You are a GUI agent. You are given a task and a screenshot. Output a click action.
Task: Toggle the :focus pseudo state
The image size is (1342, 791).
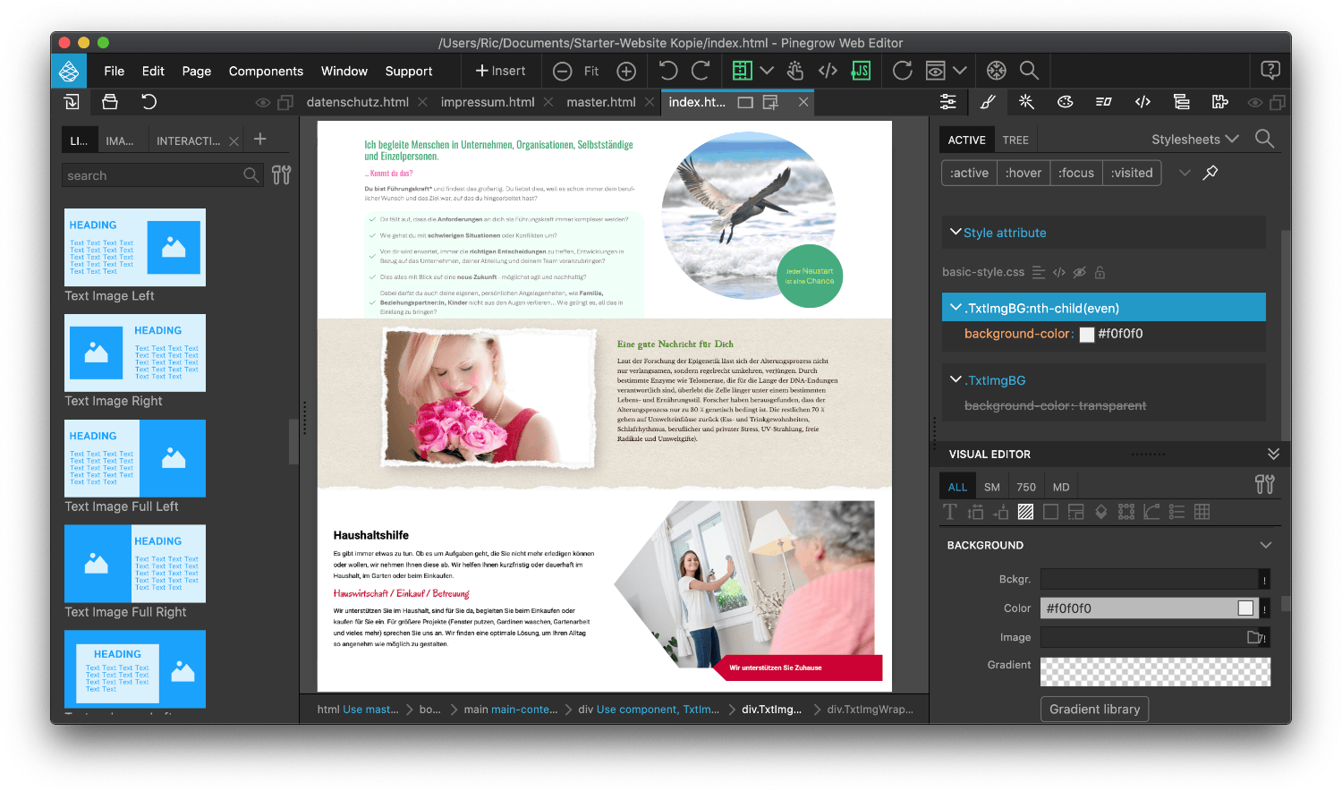coord(1075,173)
